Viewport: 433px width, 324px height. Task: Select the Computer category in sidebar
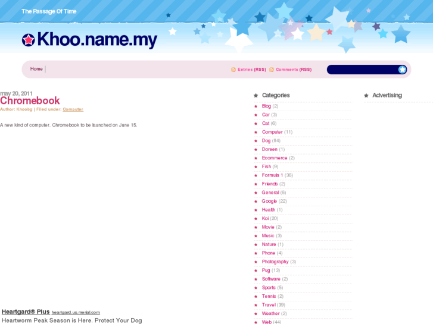point(272,132)
